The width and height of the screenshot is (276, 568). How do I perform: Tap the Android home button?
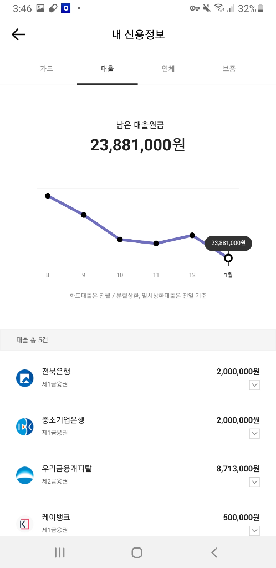click(137, 552)
